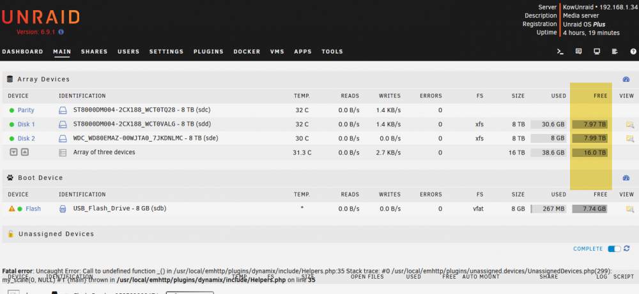This screenshot has height=294, width=639.
Task: Click Flash free bar showing 7.74 GB
Action: (x=590, y=209)
